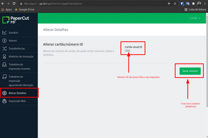Open the Bitwarden shield extension
The image size is (208, 138).
point(182,4)
